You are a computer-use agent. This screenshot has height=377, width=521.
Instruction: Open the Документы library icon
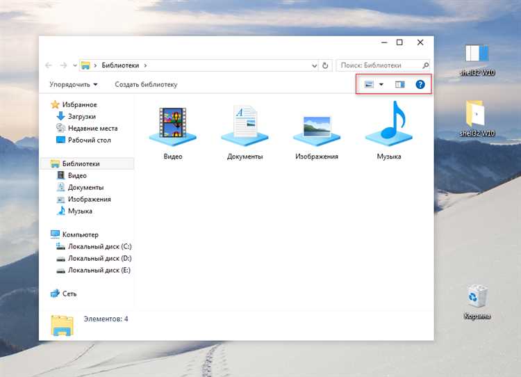[x=245, y=126]
